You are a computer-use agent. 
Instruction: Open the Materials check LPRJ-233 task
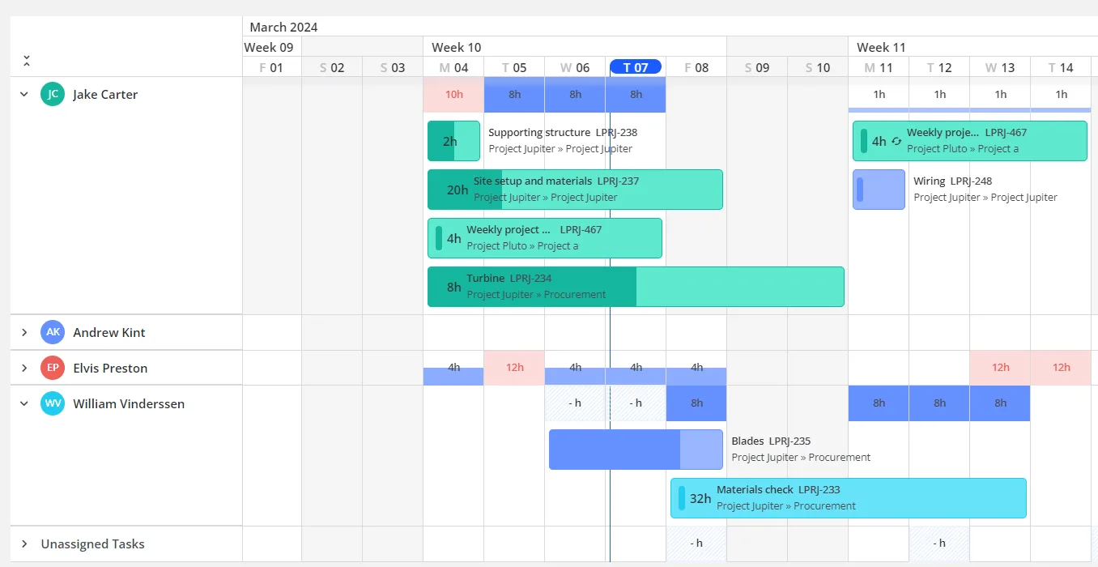[849, 498]
